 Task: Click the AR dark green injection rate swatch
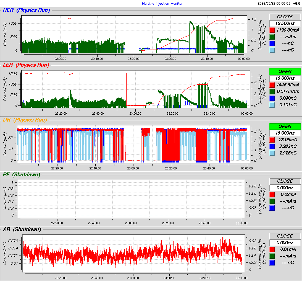coord(272,256)
